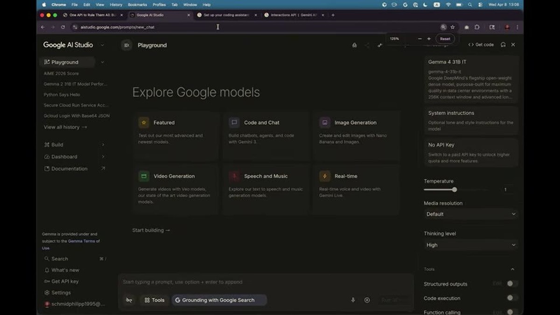
Task: Click the Get code button
Action: [x=481, y=45]
